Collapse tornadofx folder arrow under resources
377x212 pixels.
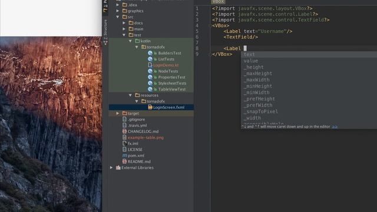point(136,101)
